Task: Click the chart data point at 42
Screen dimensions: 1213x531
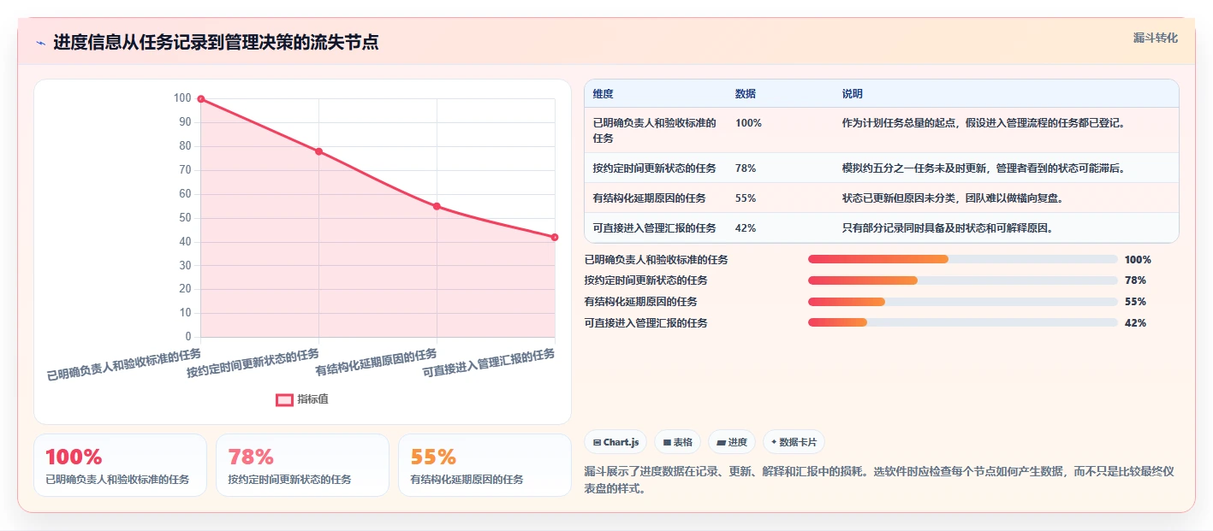Action: (555, 237)
